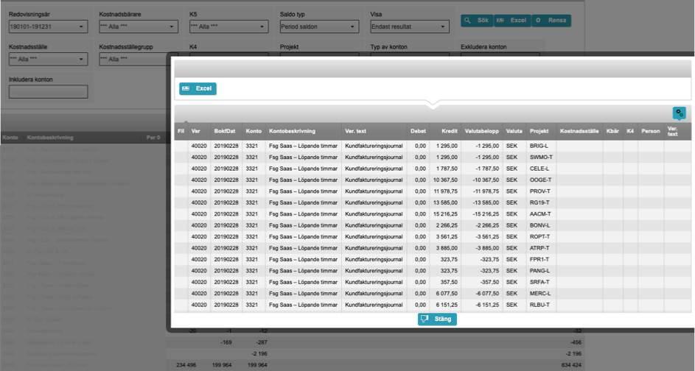
Task: Click the background Excel button next to Sök
Action: (x=512, y=21)
